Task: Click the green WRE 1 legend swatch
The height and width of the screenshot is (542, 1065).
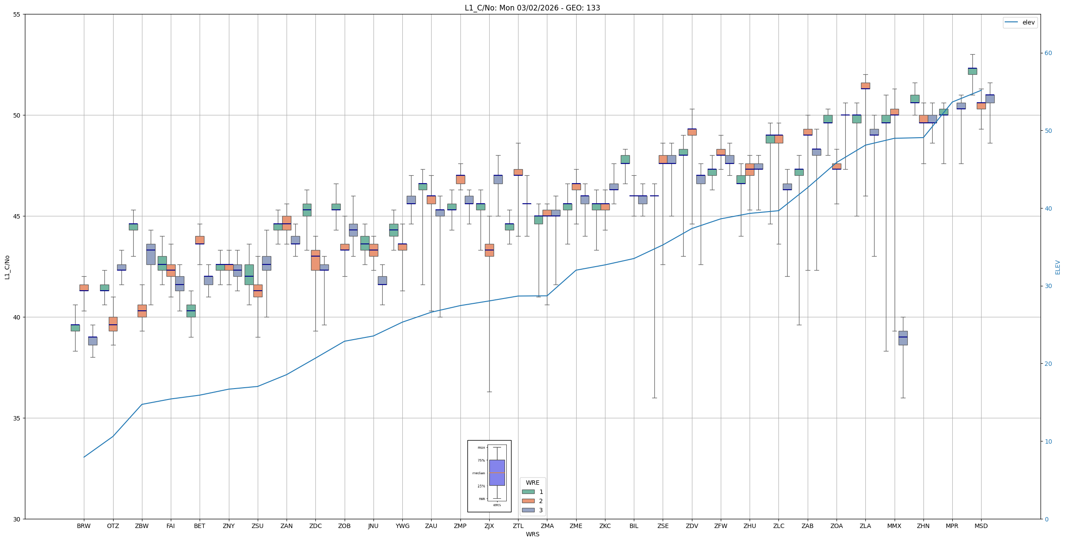Action: coord(528,492)
